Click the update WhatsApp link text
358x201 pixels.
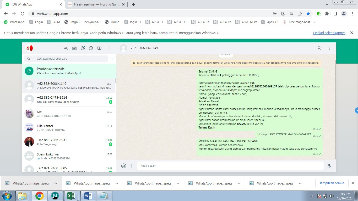tap(59, 74)
